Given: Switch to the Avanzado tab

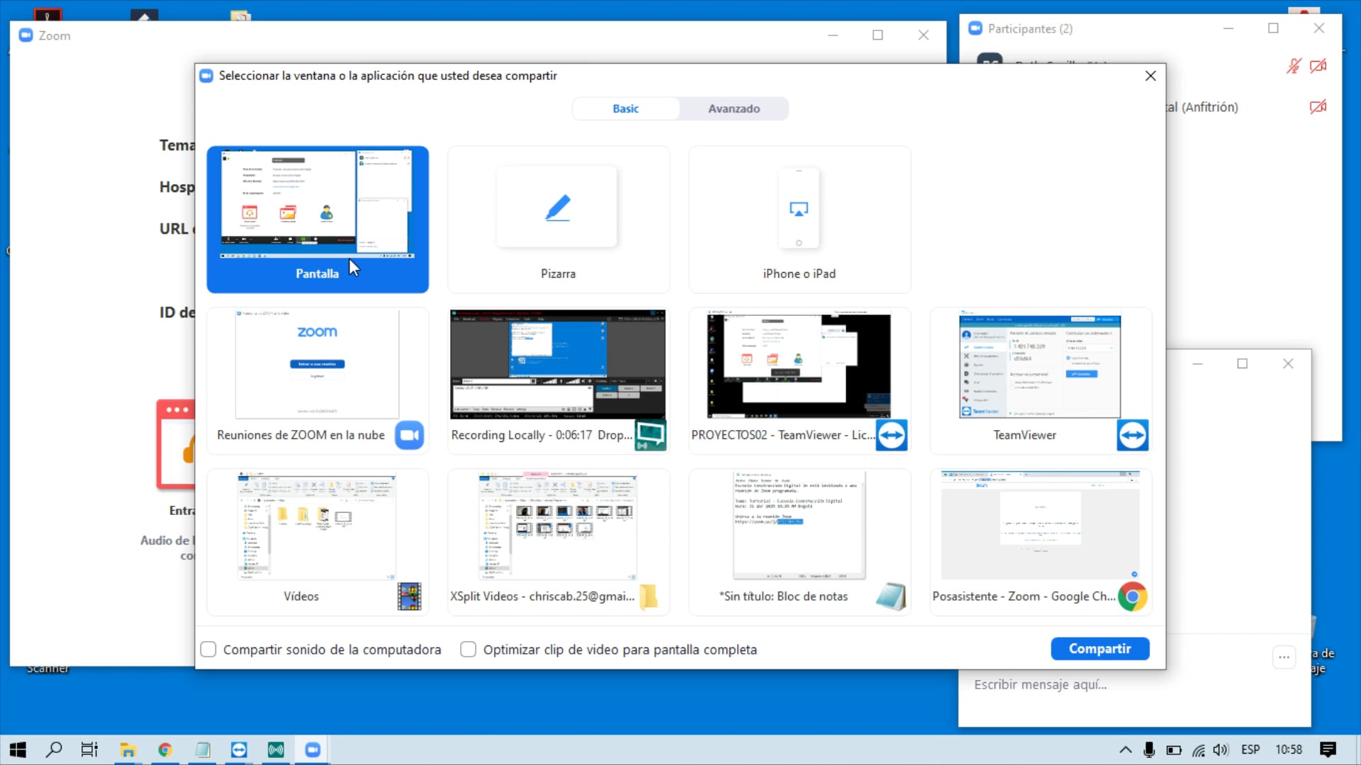Looking at the screenshot, I should point(734,108).
